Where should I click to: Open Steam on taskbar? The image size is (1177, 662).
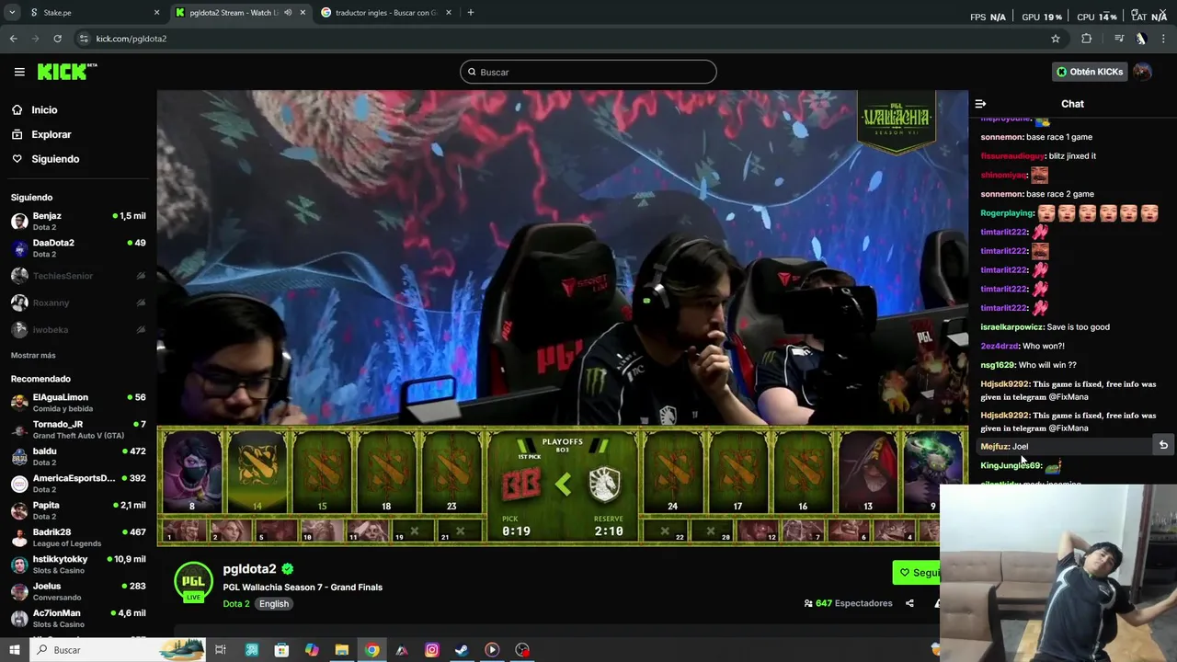point(462,650)
